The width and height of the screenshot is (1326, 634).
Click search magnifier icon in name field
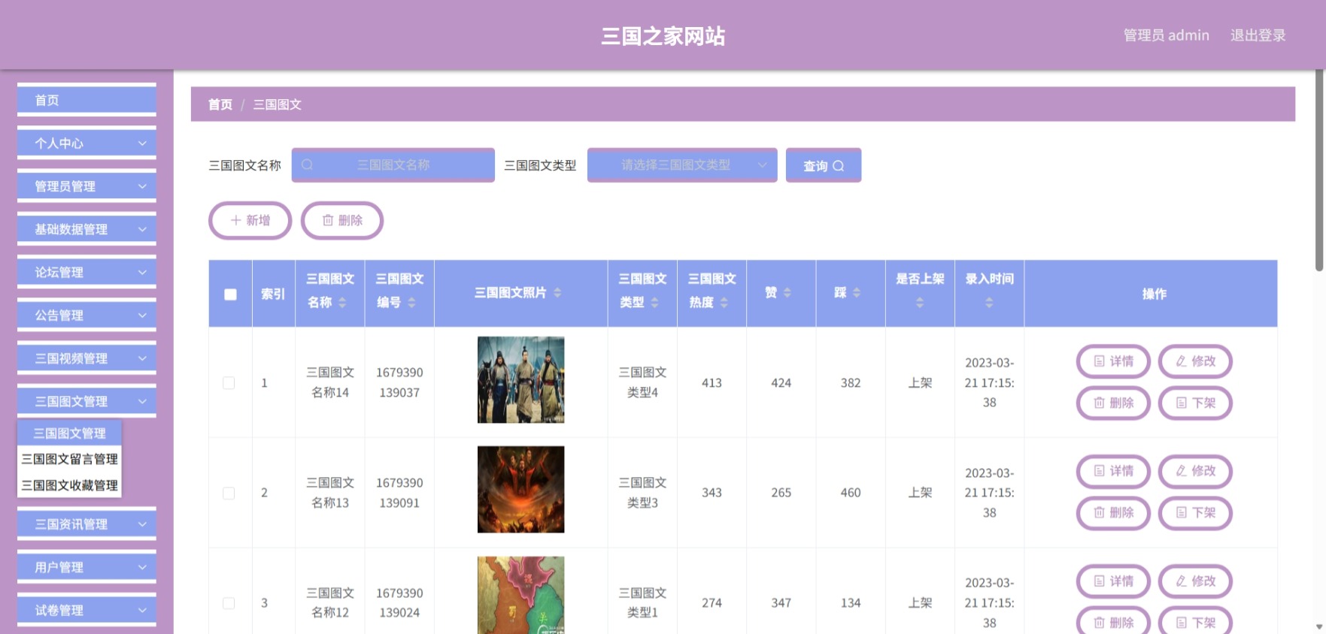pos(307,165)
